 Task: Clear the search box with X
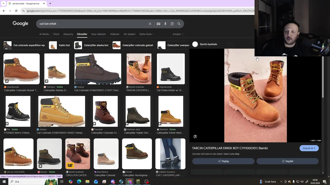150,24
